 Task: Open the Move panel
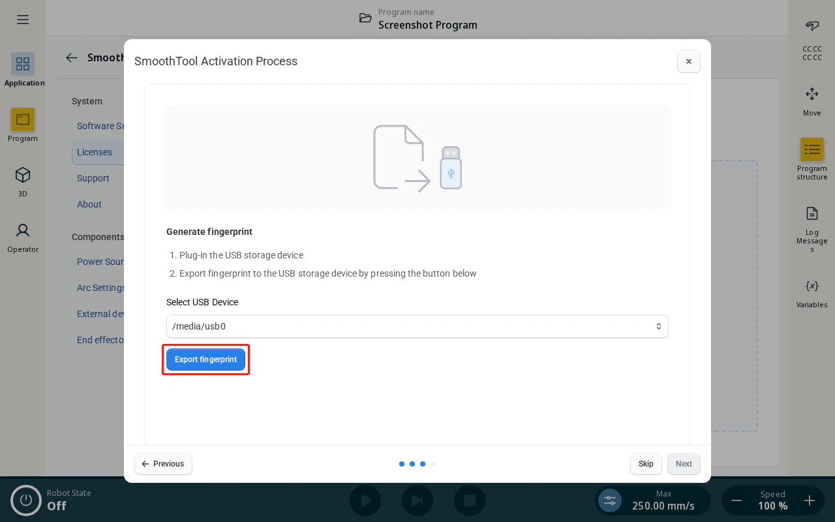(x=812, y=101)
